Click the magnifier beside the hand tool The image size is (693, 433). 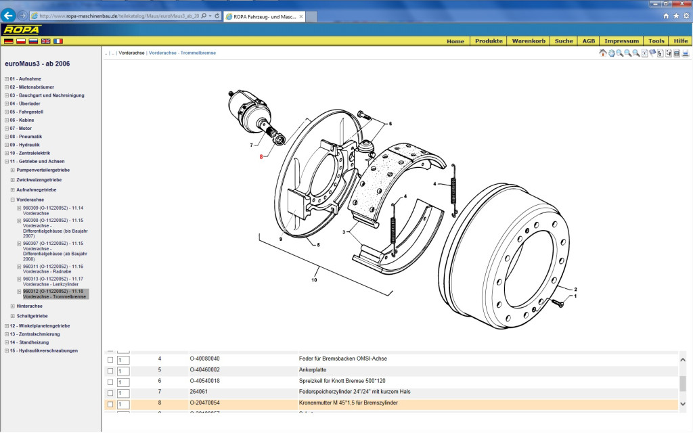pyautogui.click(x=620, y=53)
